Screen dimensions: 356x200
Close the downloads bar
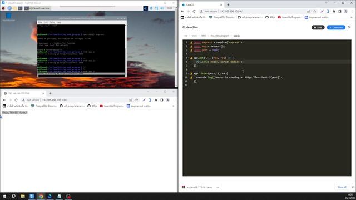pos(352,187)
